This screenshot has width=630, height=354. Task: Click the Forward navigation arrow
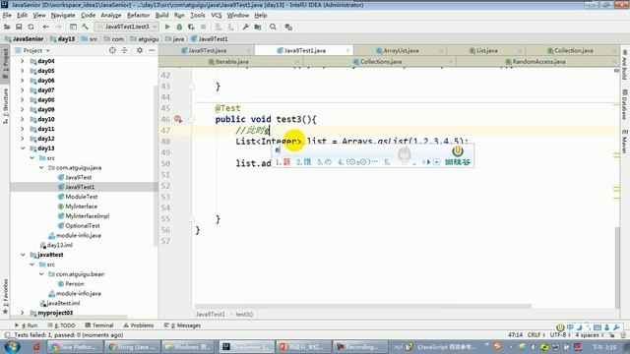tap(58, 27)
